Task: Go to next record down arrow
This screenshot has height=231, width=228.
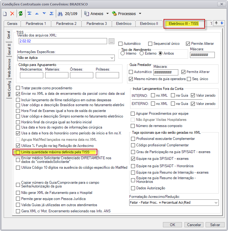Action: (44, 13)
